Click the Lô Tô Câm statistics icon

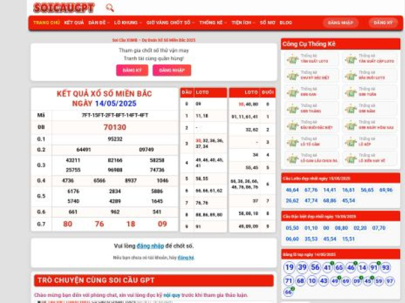pos(292,143)
